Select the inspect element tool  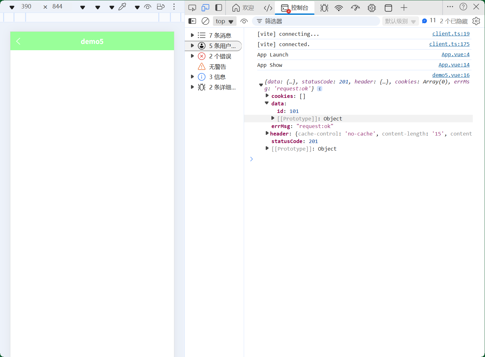[x=192, y=8]
